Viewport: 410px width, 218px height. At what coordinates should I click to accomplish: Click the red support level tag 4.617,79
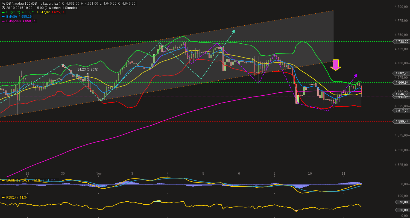click(401, 111)
